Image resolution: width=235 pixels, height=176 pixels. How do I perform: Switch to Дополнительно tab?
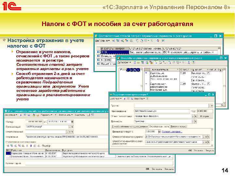[179, 126]
